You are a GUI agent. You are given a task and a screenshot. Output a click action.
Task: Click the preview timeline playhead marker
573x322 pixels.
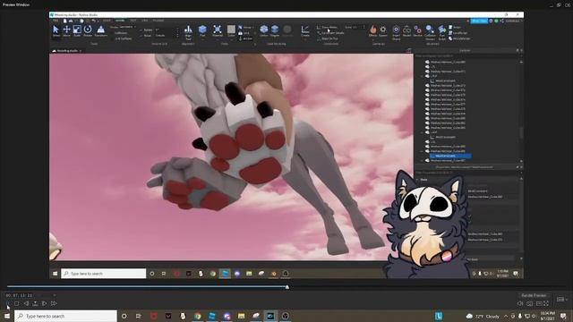pos(287,287)
